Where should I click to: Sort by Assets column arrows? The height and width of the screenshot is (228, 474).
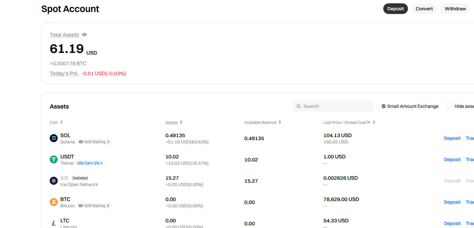(x=181, y=122)
